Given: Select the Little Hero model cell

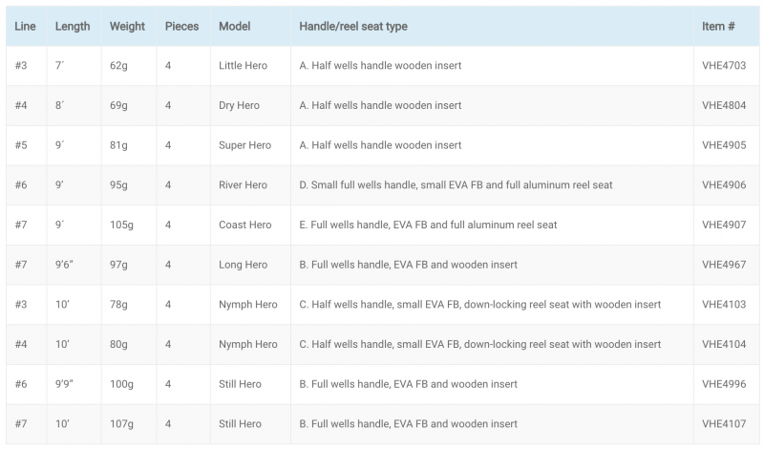Looking at the screenshot, I should point(243,65).
